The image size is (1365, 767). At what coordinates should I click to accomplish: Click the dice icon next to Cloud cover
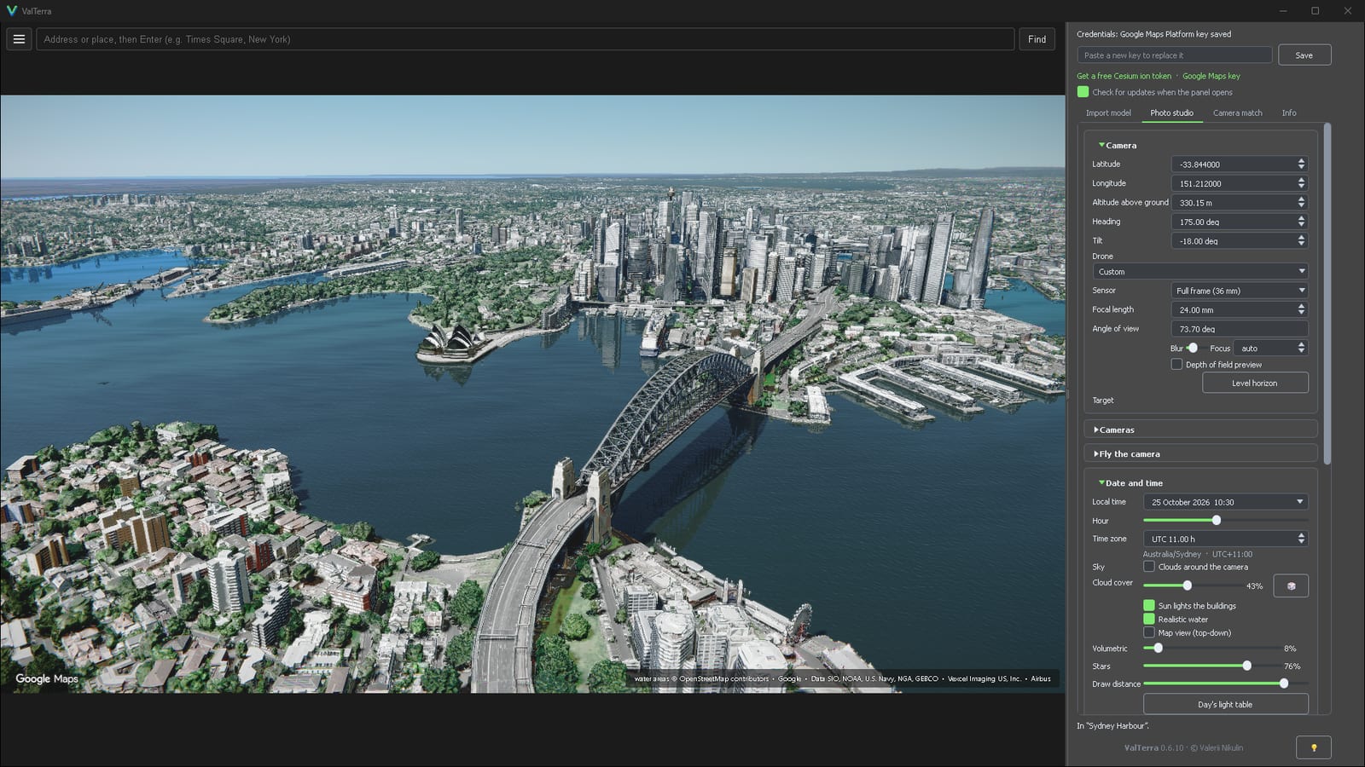pos(1291,585)
